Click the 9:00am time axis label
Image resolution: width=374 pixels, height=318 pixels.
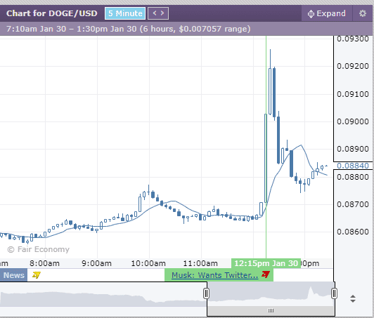96,263
